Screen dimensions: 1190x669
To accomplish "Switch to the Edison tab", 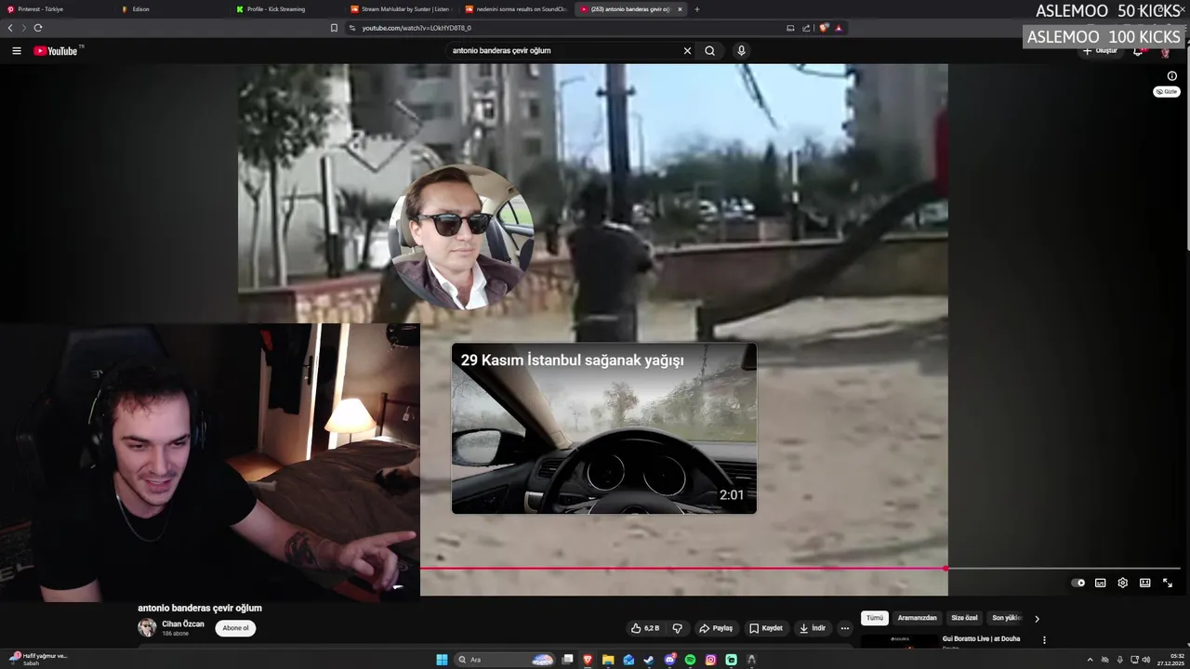I will click(172, 9).
